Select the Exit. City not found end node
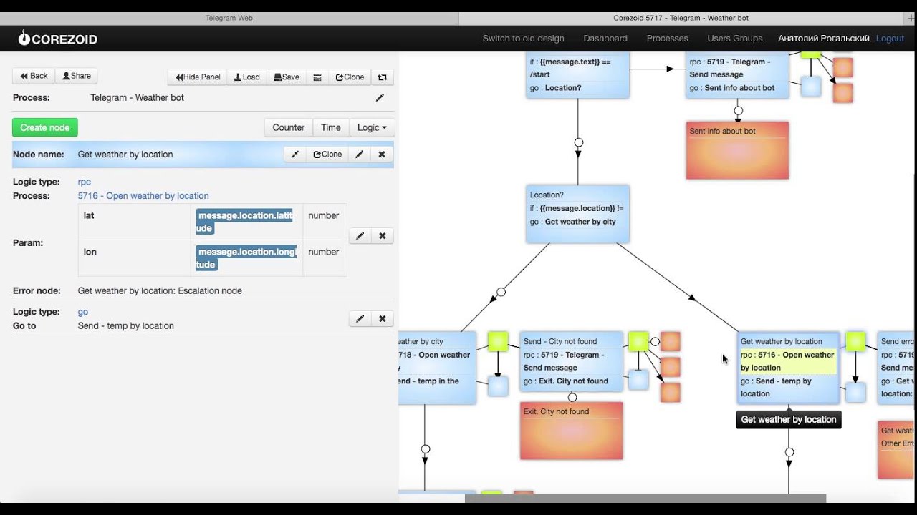The width and height of the screenshot is (917, 515). [571, 430]
